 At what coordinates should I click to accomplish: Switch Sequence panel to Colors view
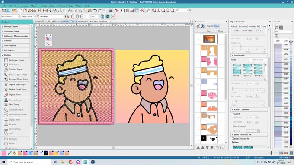pyautogui.click(x=216, y=26)
